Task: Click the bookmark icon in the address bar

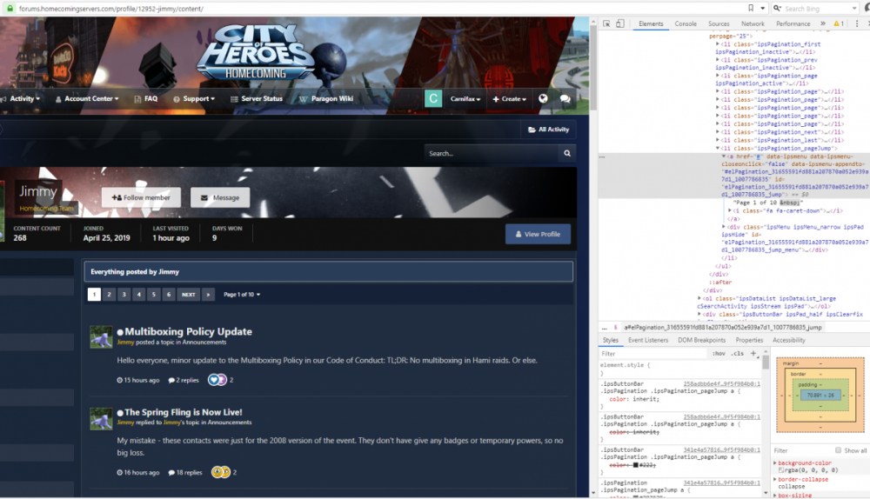Action: click(751, 9)
